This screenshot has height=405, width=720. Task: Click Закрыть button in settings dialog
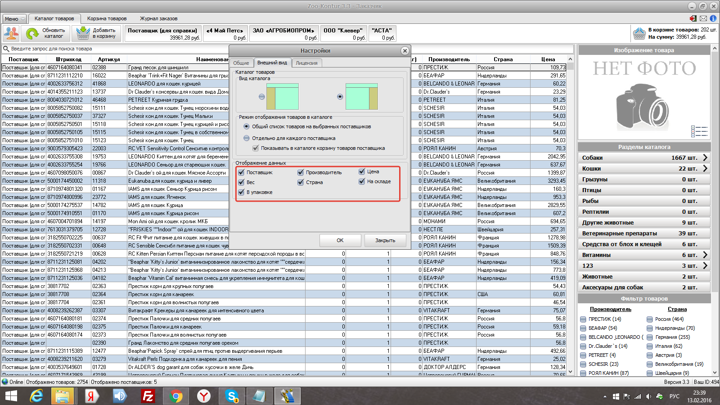pos(385,240)
